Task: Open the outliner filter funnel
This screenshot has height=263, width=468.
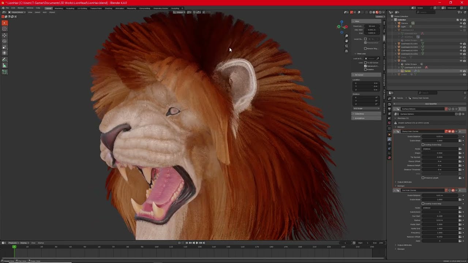Action: [460, 12]
